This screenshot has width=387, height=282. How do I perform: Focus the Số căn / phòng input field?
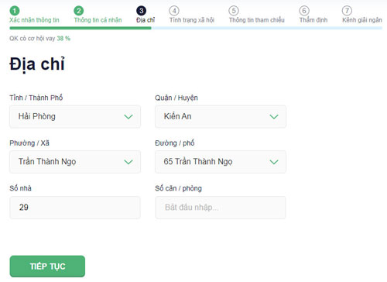221,208
